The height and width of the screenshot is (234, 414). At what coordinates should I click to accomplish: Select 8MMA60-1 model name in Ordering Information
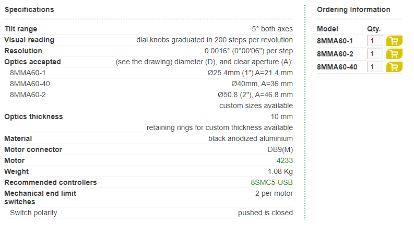click(335, 41)
